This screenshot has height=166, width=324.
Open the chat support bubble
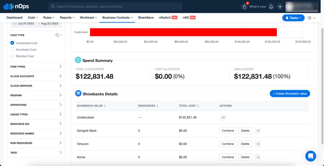[310, 156]
